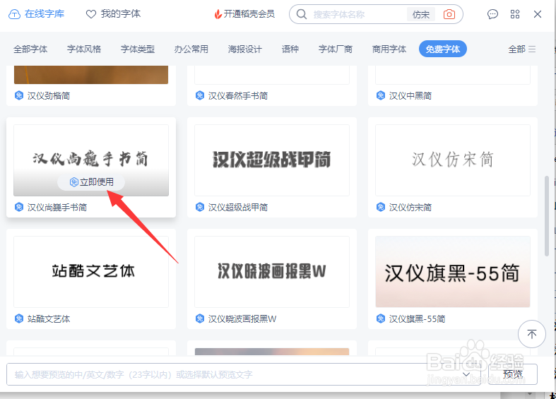Click the 汉仪超级战甲简 name label
The image size is (556, 399).
(238, 208)
